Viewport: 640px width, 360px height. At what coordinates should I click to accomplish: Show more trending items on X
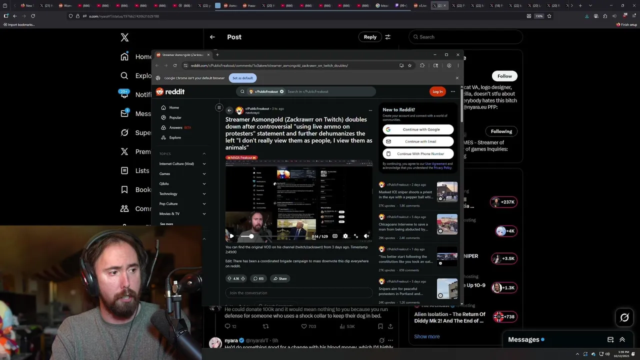click(427, 336)
